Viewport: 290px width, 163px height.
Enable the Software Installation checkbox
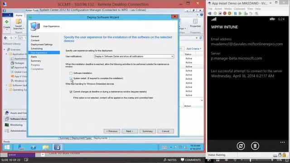click(x=71, y=73)
